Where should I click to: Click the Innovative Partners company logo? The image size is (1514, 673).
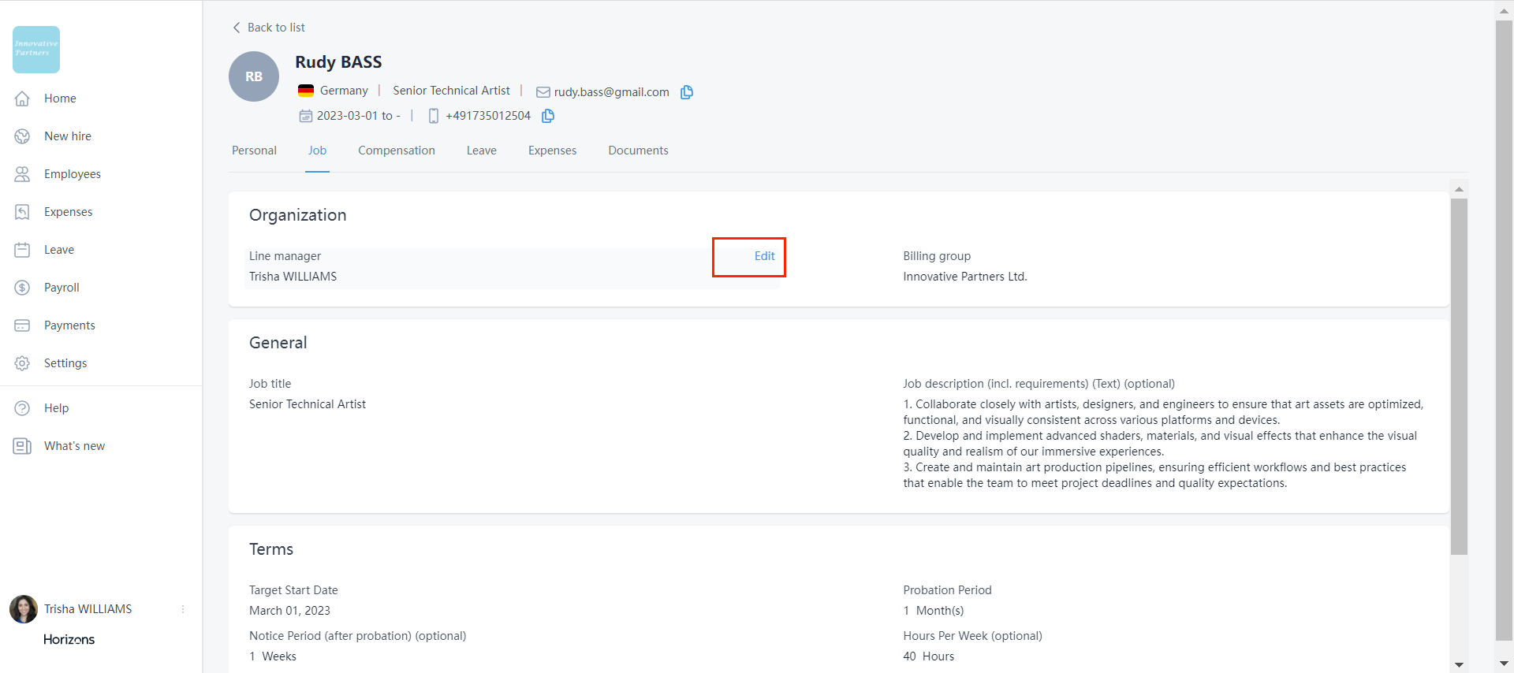pyautogui.click(x=36, y=49)
